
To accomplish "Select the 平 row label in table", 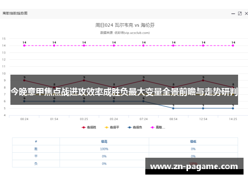I will 36,156.
